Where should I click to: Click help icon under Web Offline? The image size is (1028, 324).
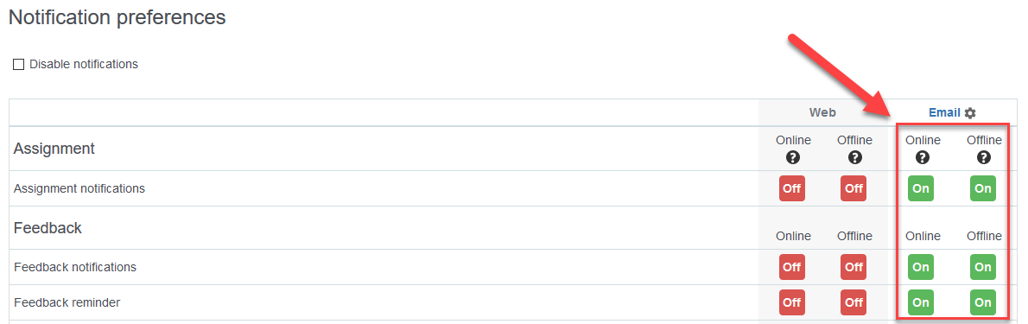(x=854, y=157)
